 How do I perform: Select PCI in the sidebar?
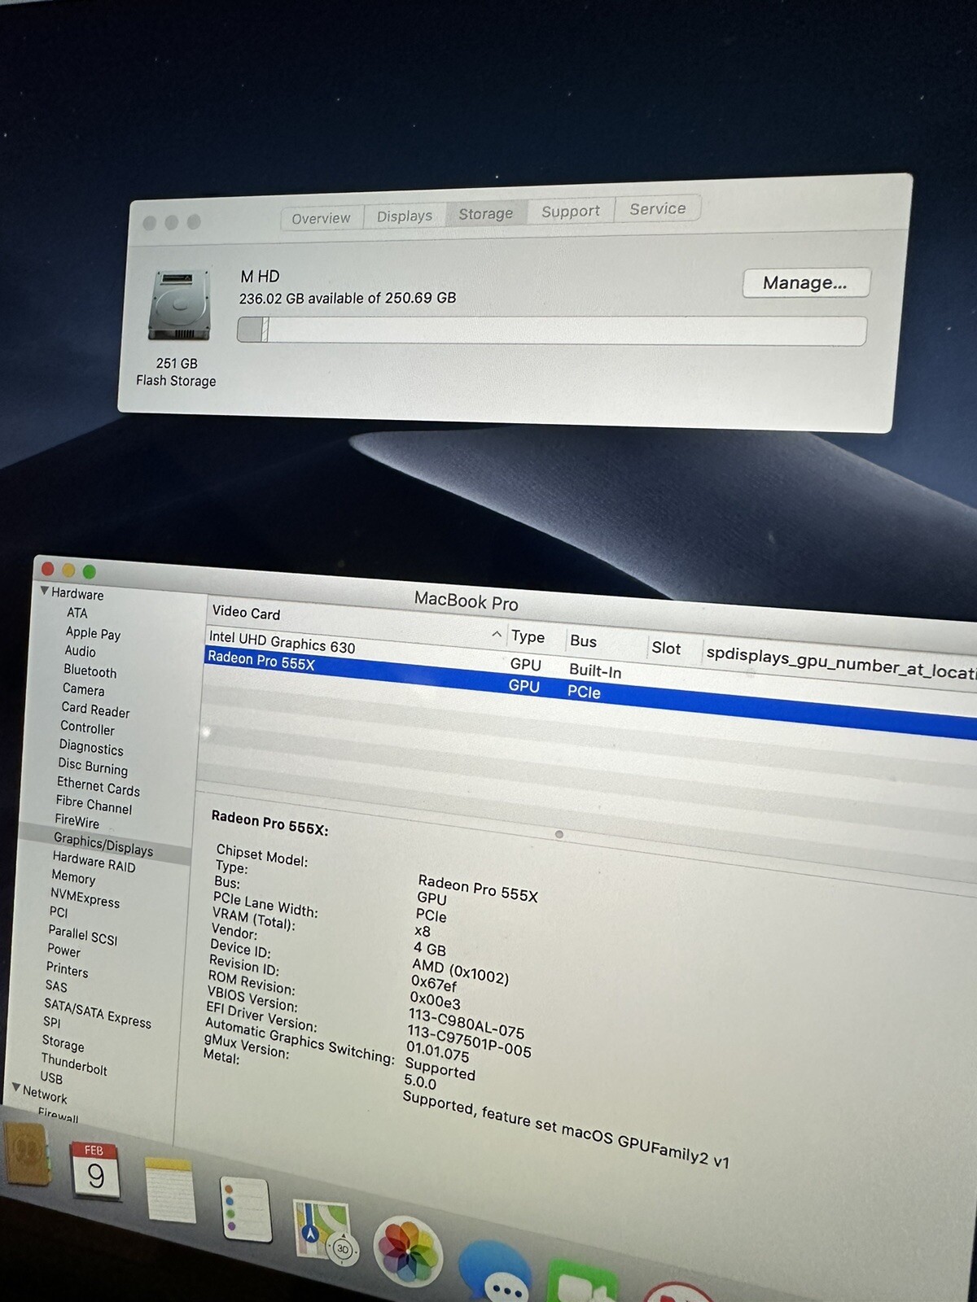point(59,912)
